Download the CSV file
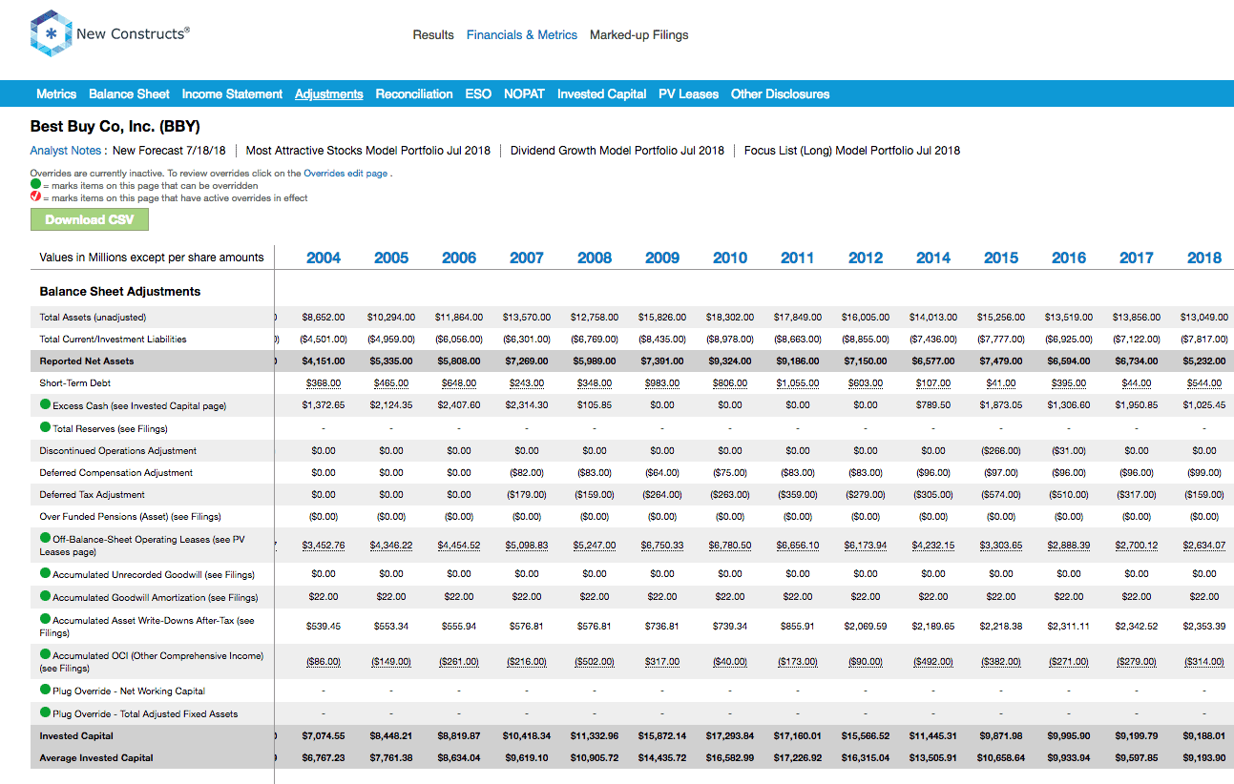This screenshot has height=784, width=1234. 90,219
